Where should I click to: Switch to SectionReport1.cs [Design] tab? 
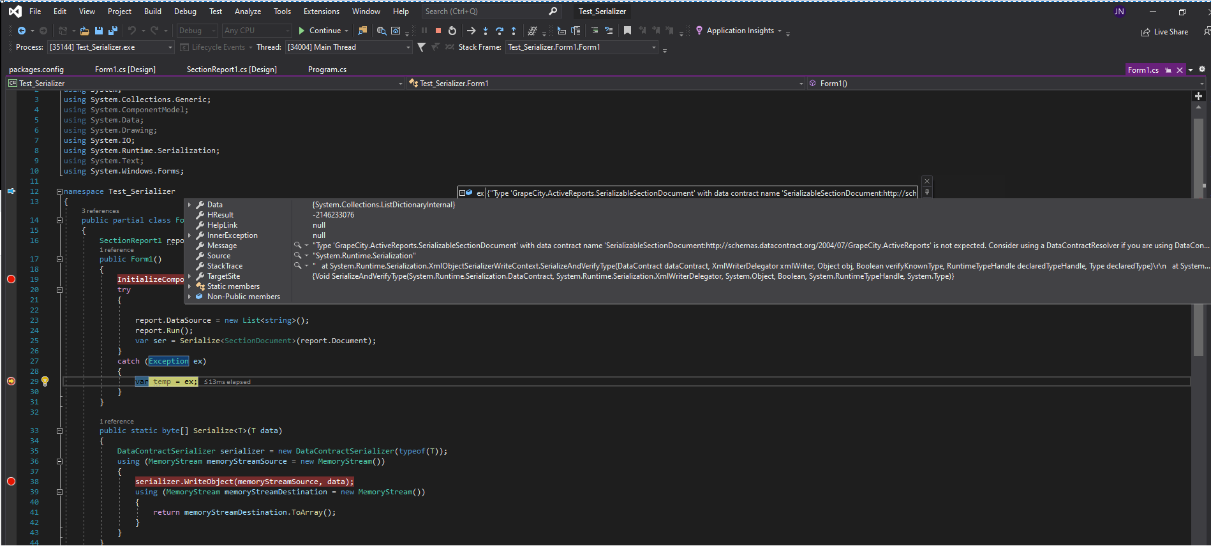(x=232, y=70)
